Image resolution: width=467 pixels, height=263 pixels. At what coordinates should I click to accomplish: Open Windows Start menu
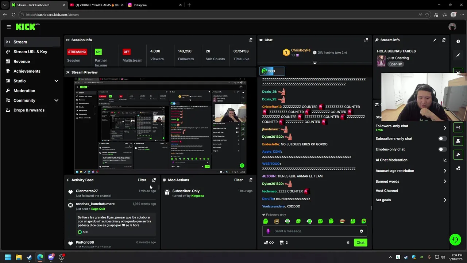coord(8,257)
